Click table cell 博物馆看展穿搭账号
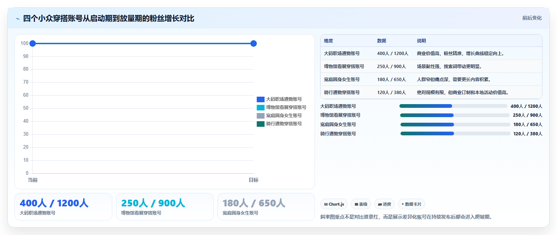 (344, 67)
